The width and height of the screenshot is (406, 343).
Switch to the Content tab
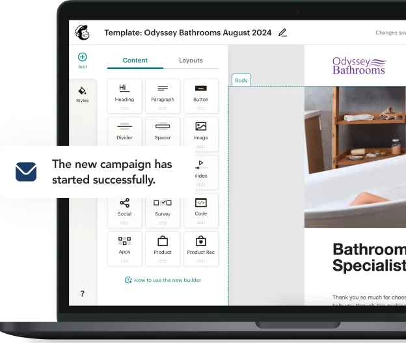(135, 61)
